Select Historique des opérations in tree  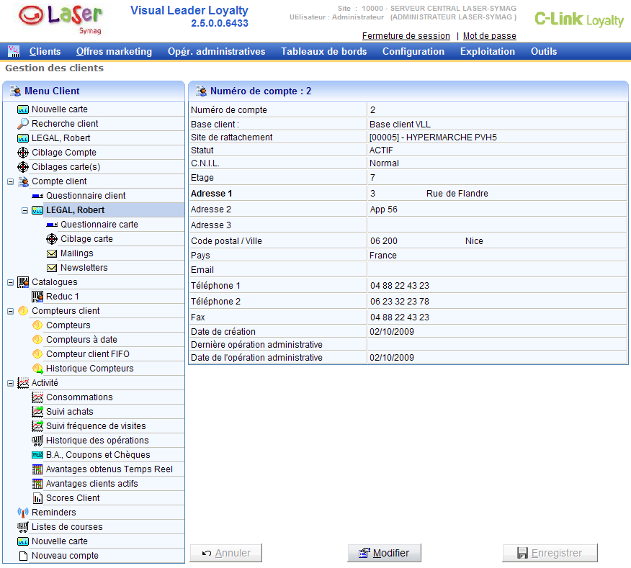pos(97,441)
